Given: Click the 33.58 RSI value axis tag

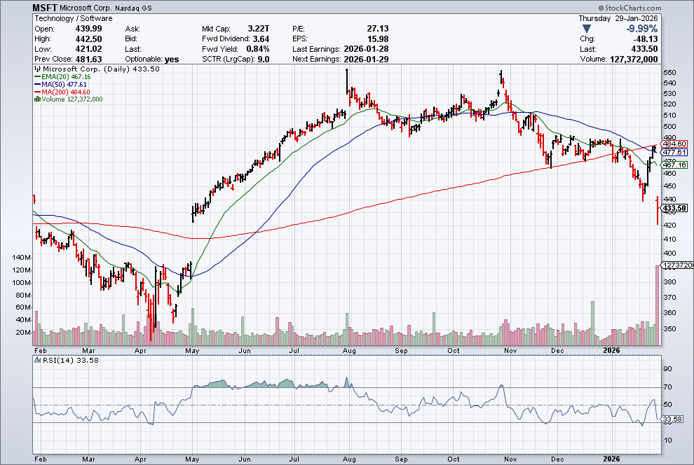Looking at the screenshot, I should pyautogui.click(x=673, y=419).
